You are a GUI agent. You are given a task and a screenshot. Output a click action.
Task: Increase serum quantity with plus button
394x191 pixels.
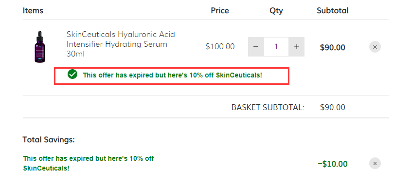coord(297,47)
